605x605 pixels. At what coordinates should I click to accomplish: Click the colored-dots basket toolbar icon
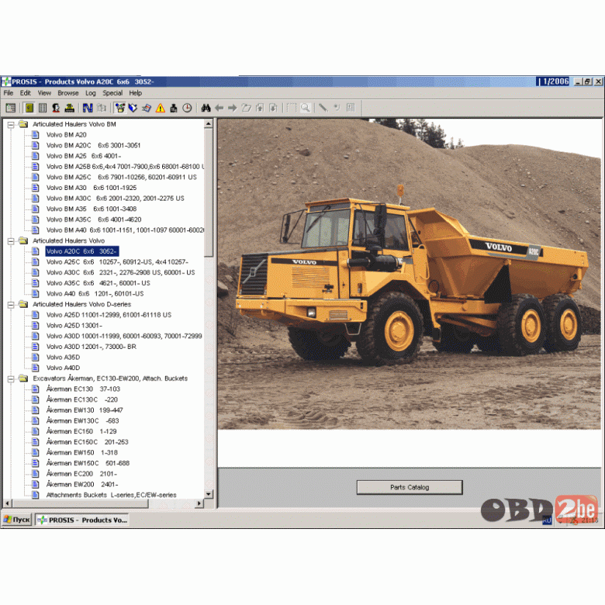coord(120,108)
